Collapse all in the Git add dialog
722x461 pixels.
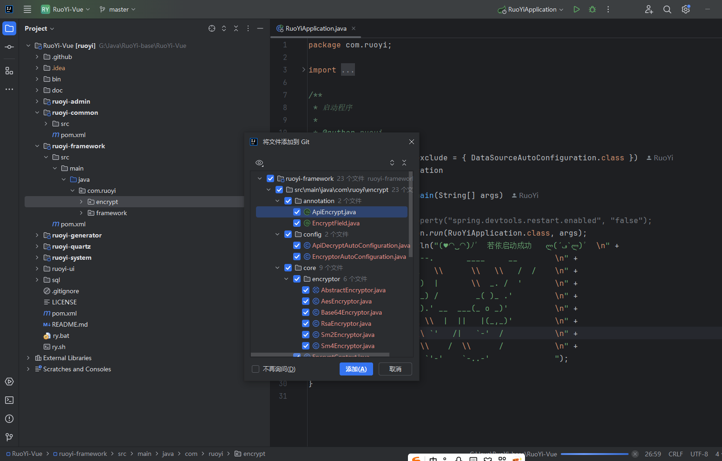404,163
